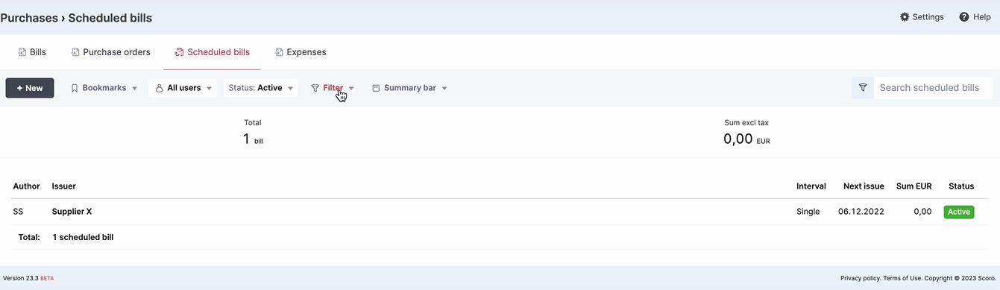Open the Filter dropdown menu
The image size is (1000, 290).
(333, 88)
